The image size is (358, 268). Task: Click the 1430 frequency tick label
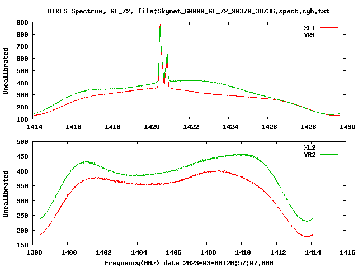[x=347, y=127]
